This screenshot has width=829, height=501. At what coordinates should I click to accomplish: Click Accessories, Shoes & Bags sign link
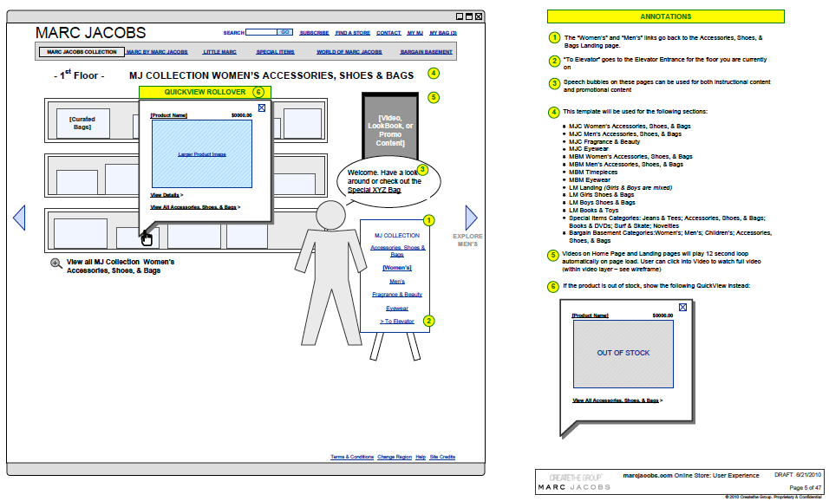click(397, 251)
